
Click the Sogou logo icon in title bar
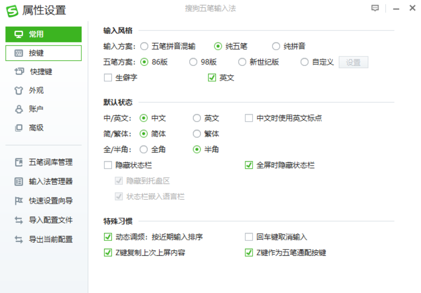point(12,10)
